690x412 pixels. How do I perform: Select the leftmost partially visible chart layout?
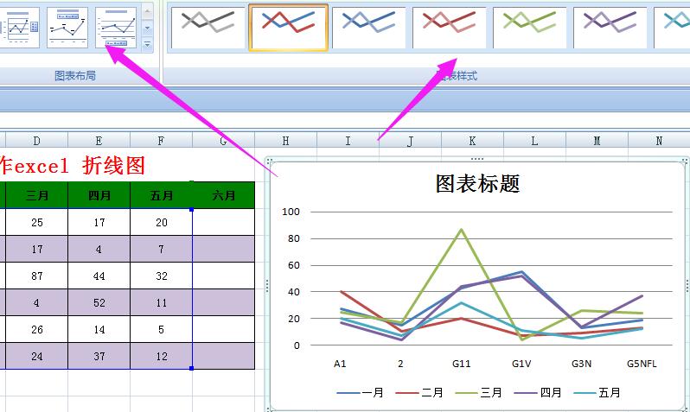pyautogui.click(x=20, y=28)
